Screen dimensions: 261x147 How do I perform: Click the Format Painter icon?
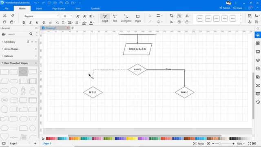pos(13,16)
